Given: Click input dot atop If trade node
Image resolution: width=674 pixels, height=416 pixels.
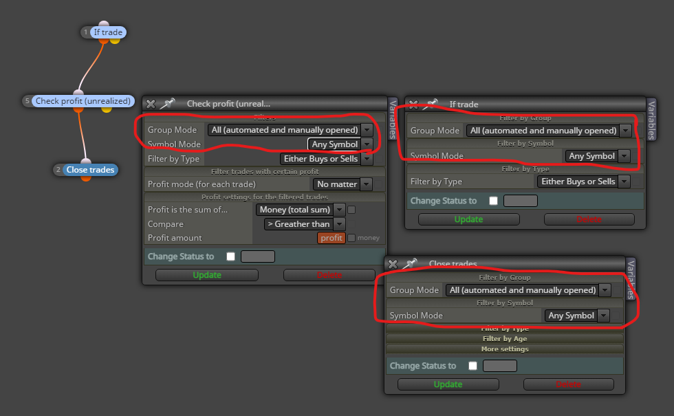Looking at the screenshot, I should [104, 23].
